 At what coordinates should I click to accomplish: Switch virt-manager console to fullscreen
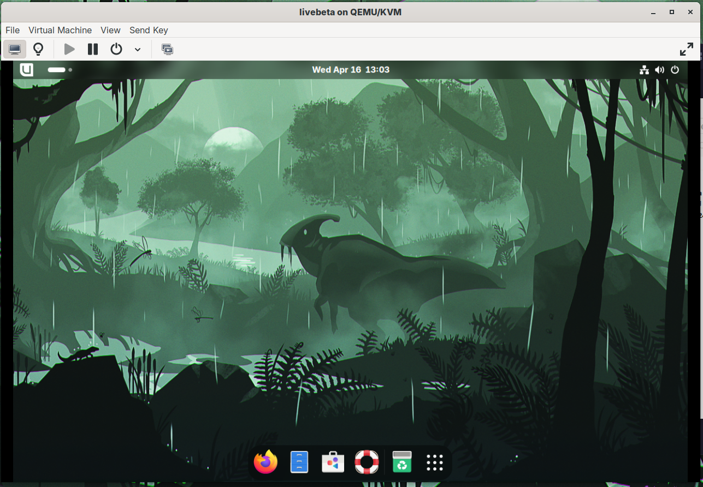(x=687, y=49)
